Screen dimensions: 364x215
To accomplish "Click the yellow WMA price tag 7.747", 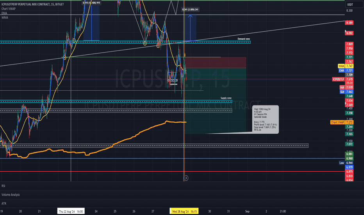I will [346, 66].
